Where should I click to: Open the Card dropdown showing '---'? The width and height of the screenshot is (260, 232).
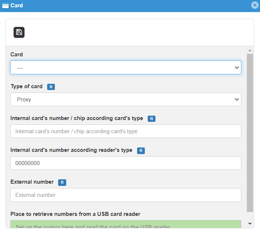[125, 67]
